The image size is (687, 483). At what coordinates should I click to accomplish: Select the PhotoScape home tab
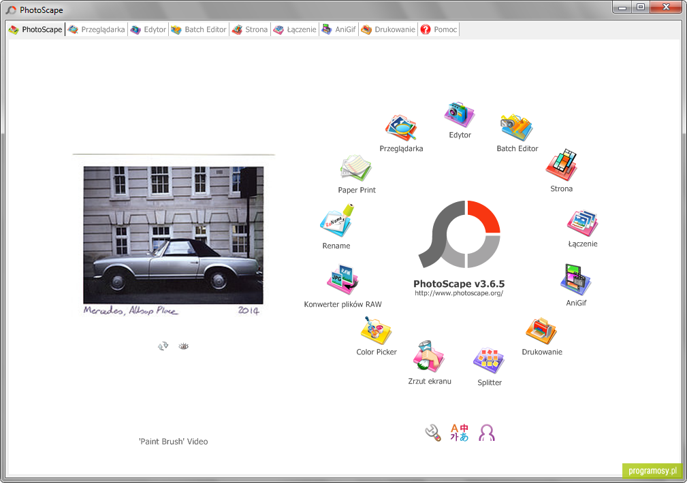click(x=36, y=29)
